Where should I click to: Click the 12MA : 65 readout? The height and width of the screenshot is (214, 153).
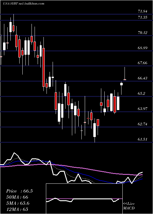[17, 209]
